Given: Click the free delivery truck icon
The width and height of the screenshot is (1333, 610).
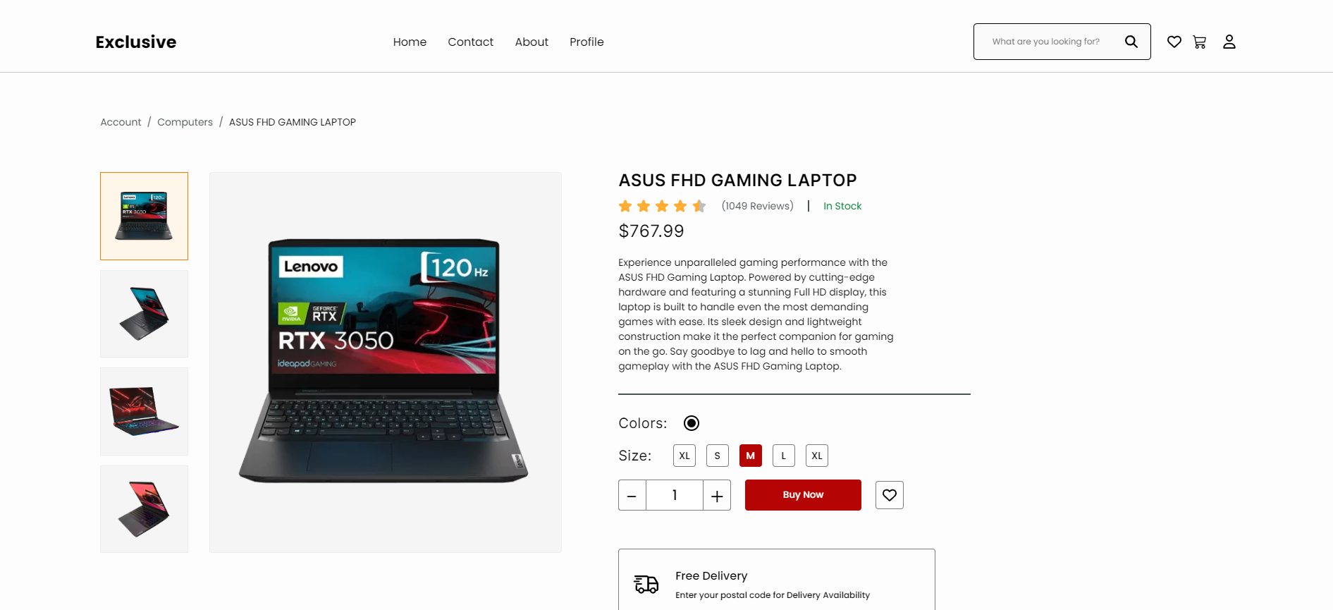Looking at the screenshot, I should pos(646,584).
